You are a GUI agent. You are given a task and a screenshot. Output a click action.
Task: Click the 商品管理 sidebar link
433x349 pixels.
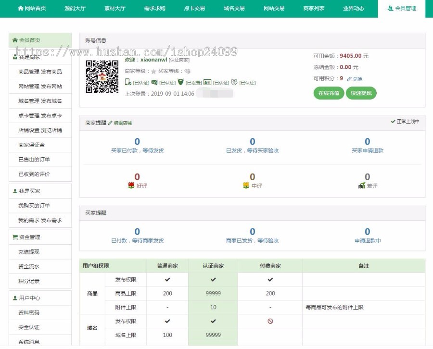click(x=29, y=72)
